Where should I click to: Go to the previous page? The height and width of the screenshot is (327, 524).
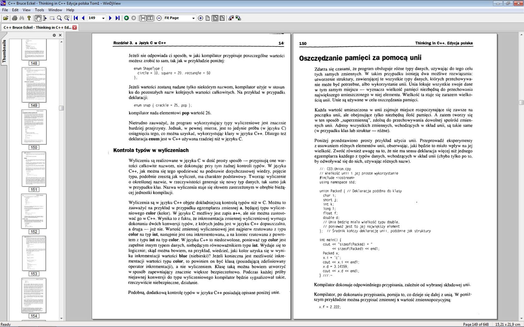pos(83,18)
